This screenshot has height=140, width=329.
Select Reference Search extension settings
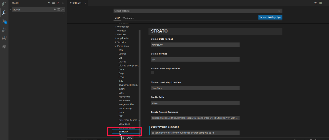(x=129, y=120)
